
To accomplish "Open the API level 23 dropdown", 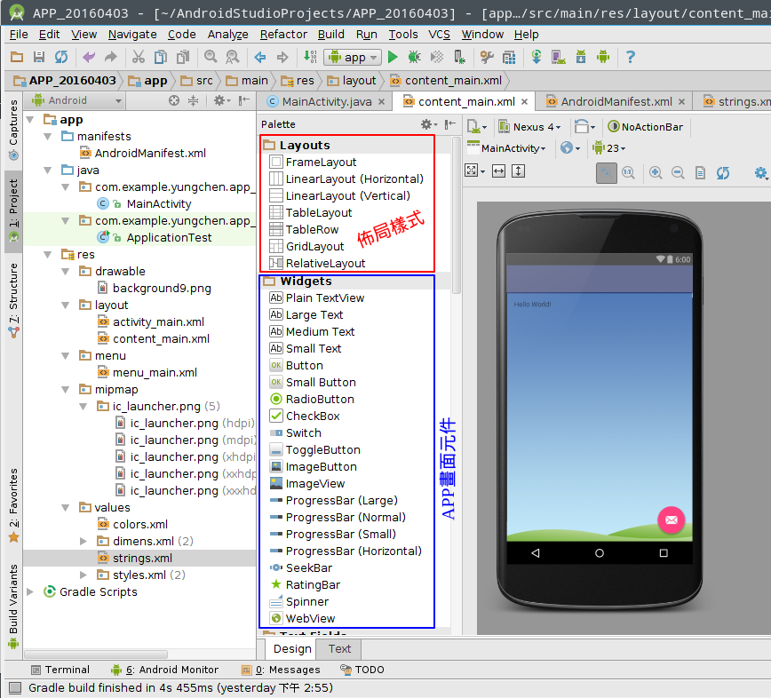I will click(x=608, y=148).
